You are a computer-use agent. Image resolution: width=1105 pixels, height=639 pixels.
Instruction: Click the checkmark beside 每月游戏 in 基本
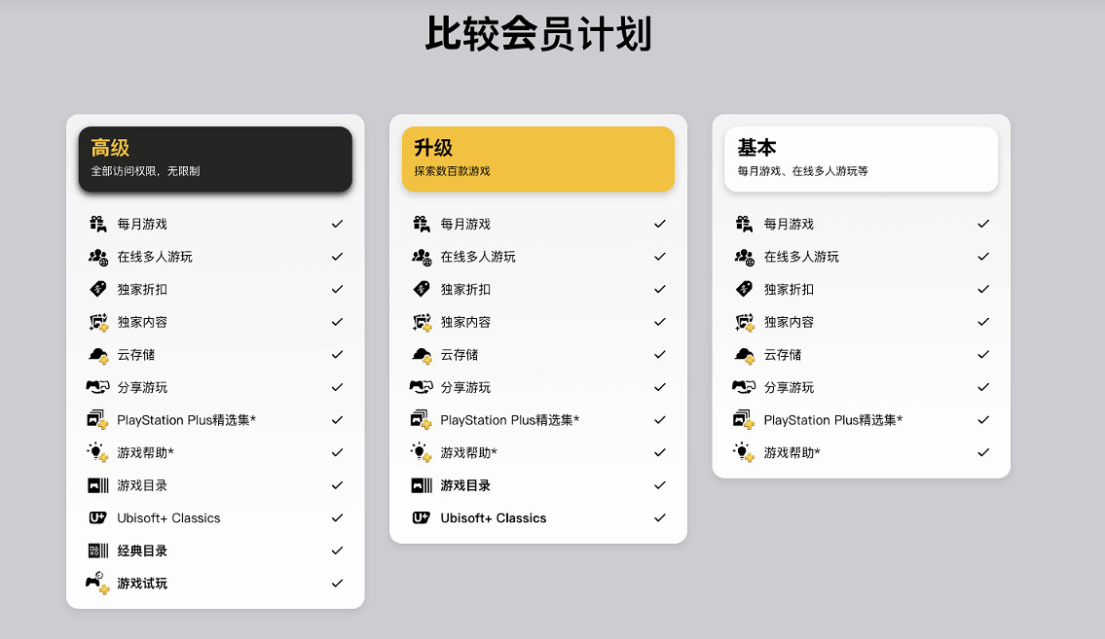pos(982,223)
